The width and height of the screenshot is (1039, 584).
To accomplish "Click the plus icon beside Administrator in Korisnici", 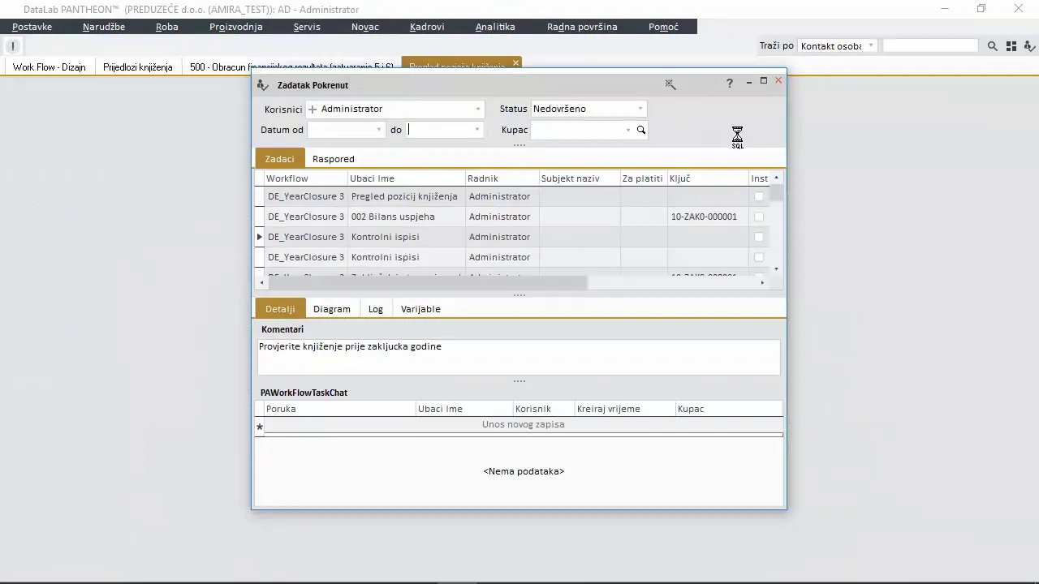I will point(313,109).
